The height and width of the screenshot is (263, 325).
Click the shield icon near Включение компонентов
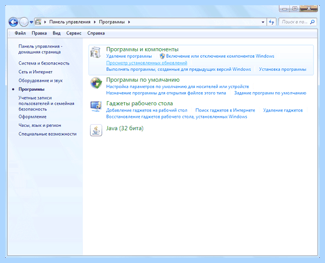click(x=162, y=56)
